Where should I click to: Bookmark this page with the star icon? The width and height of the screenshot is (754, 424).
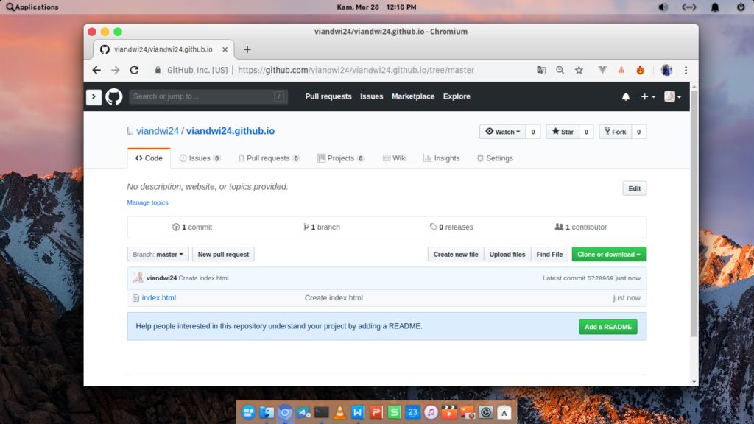point(579,70)
